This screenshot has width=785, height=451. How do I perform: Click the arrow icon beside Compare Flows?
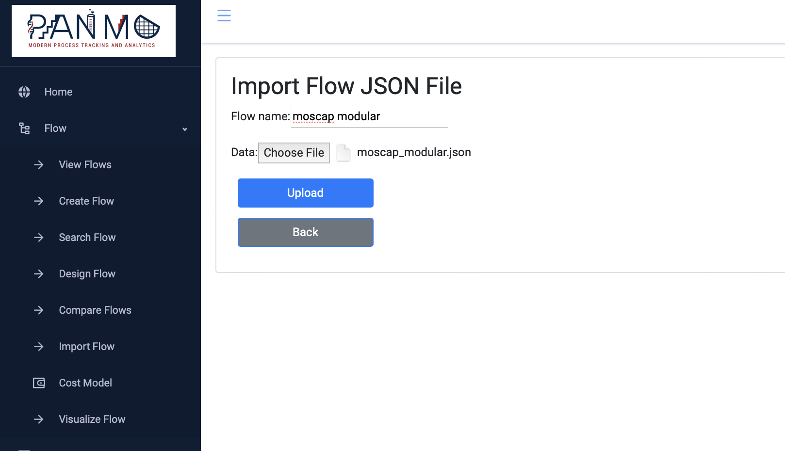coord(39,310)
